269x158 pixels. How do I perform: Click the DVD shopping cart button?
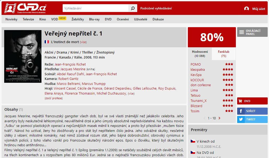point(252,101)
